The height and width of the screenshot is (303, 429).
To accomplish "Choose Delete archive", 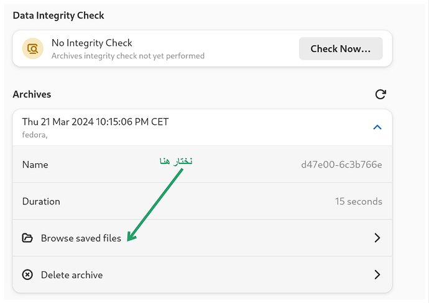I will [x=71, y=274].
